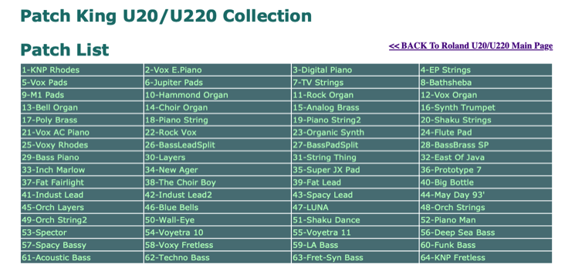Viewport: 575px width, 278px height.
Task: Select the 20-Shaku Strings cell
Action: (485, 120)
